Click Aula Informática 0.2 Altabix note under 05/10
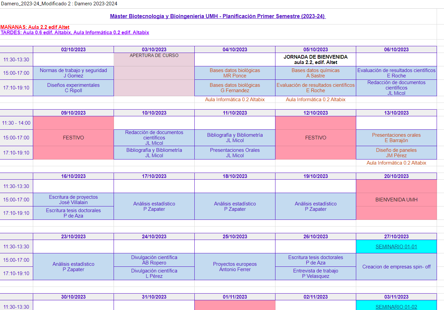Viewport: 444px width, 310px height. coord(316,100)
